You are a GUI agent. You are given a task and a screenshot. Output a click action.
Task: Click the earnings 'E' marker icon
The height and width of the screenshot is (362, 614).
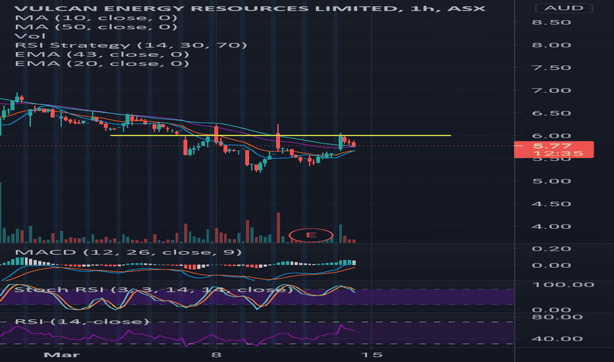[311, 235]
